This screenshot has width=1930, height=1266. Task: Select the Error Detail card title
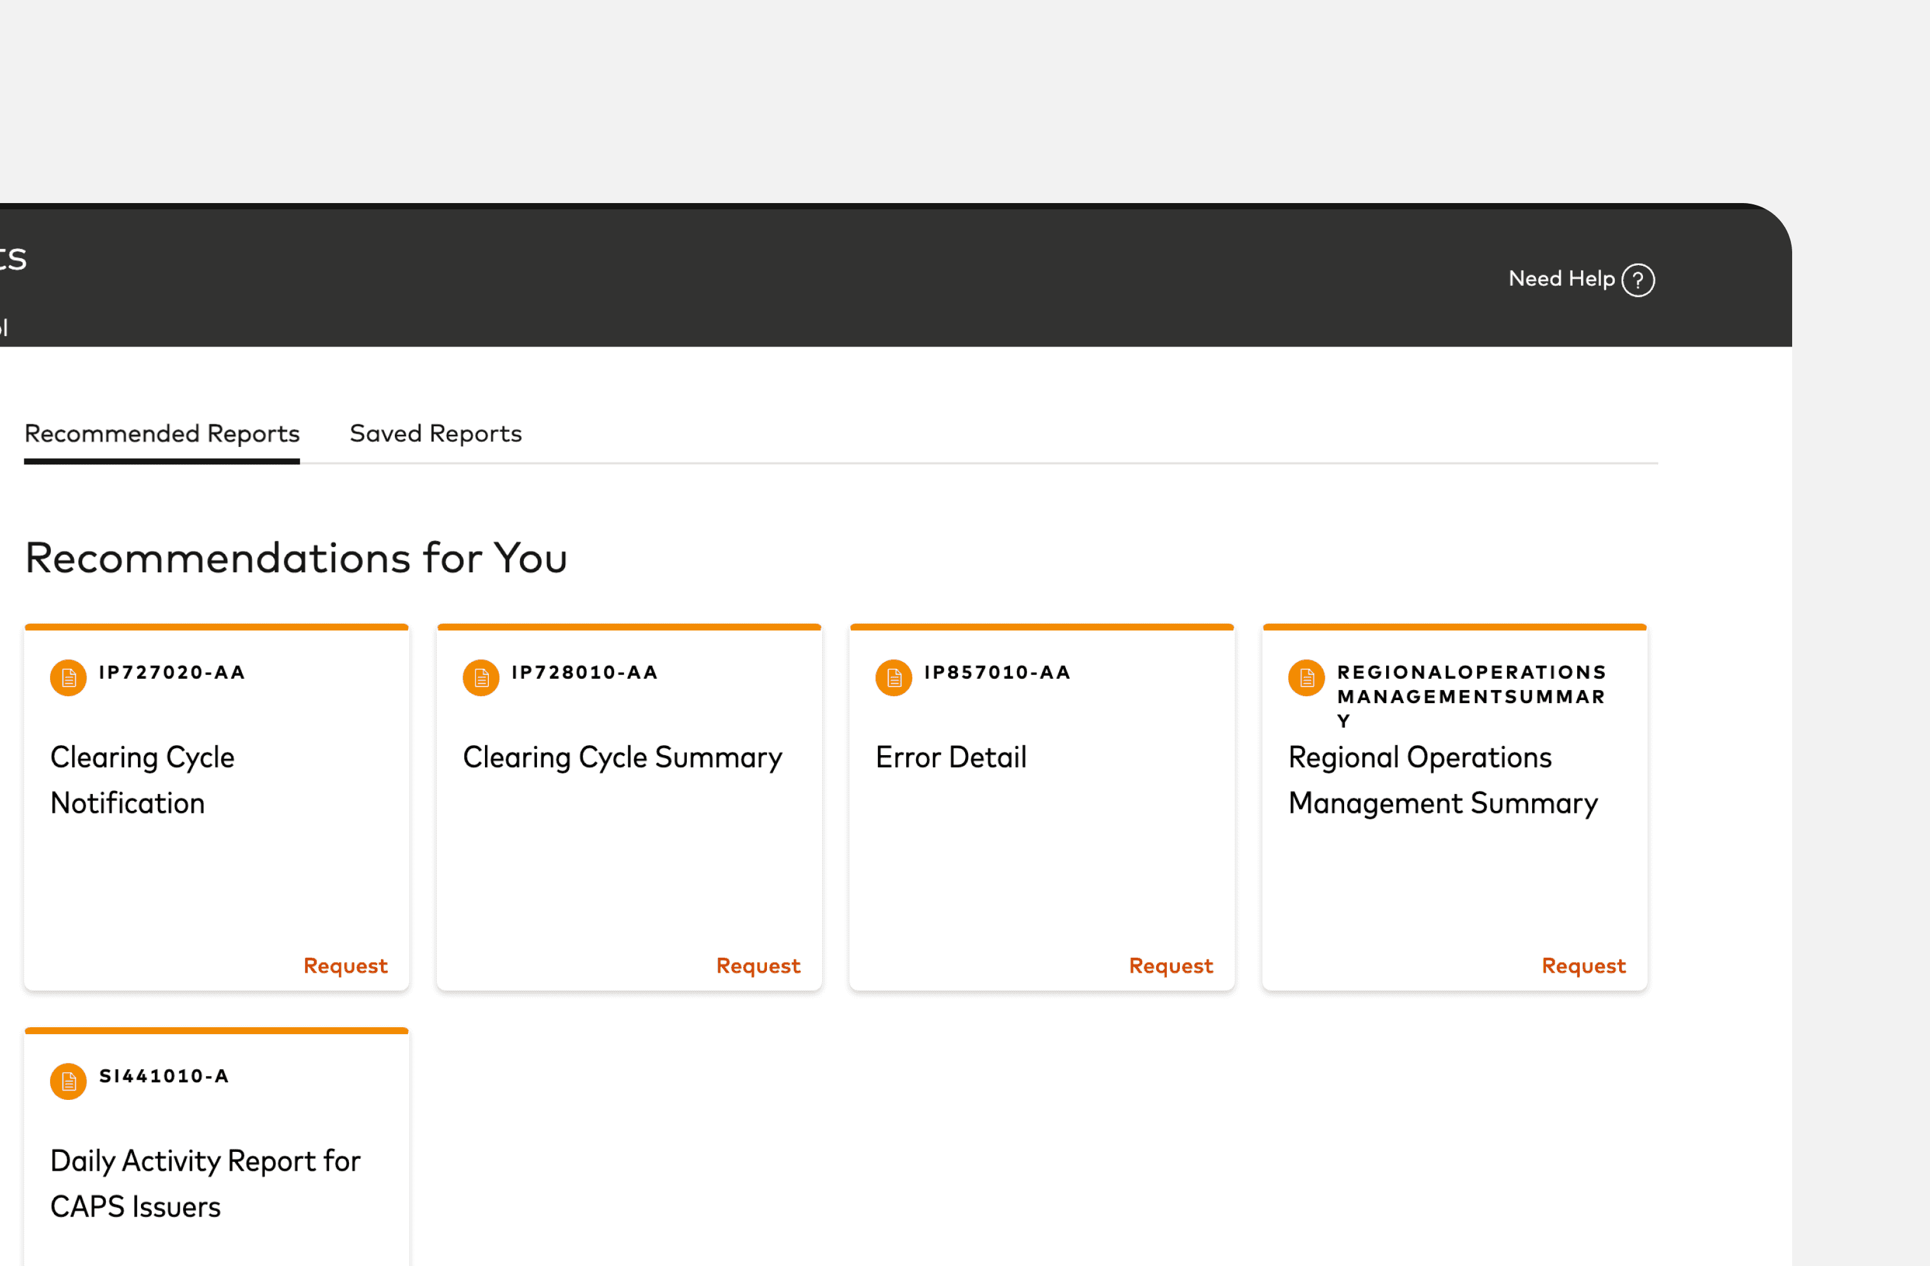pos(951,758)
